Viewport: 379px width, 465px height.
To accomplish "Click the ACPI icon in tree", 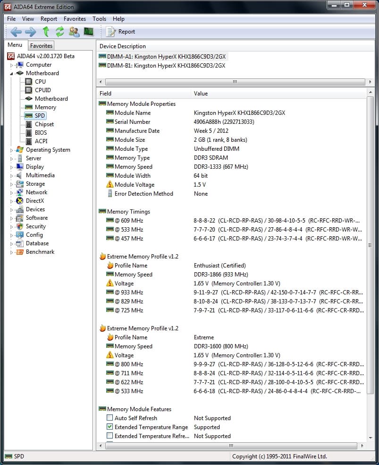I will (x=29, y=141).
